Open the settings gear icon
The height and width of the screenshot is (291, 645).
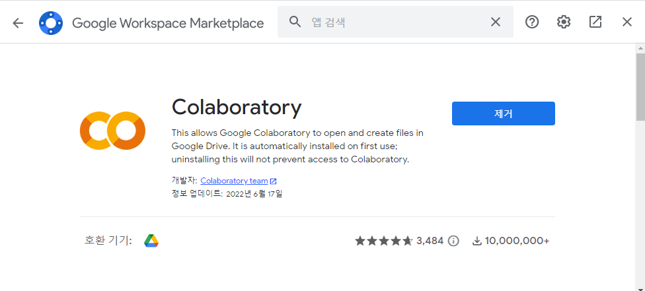(564, 22)
